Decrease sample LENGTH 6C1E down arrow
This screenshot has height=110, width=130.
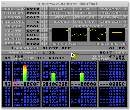click(x=47, y=35)
